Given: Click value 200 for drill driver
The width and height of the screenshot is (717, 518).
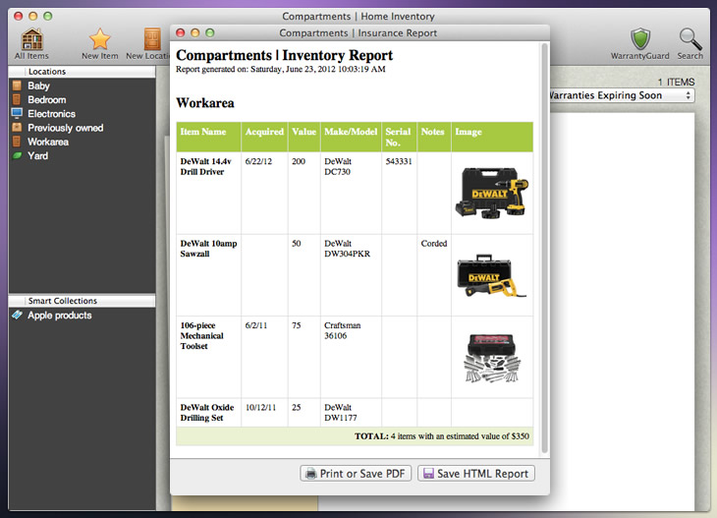Looking at the screenshot, I should pos(299,161).
